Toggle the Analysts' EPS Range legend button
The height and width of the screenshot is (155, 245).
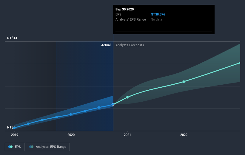point(48,147)
